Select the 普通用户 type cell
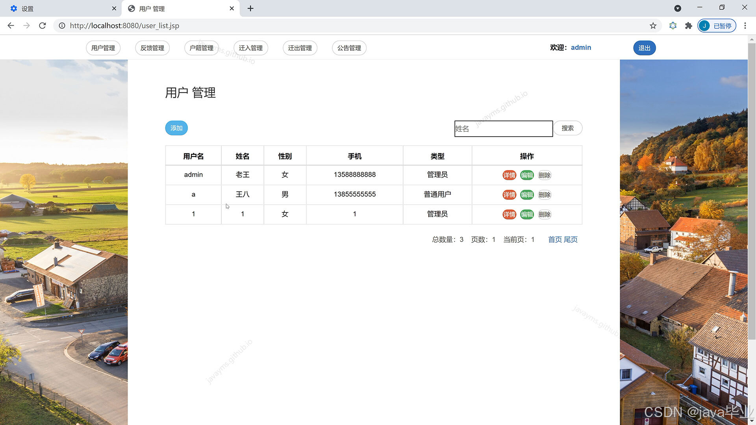This screenshot has height=425, width=756. coord(437,194)
